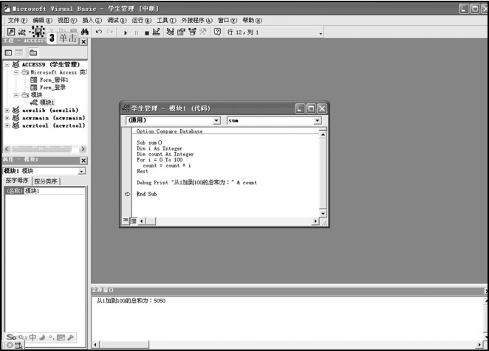Click the Find binoculars icon
The image size is (489, 351).
tap(84, 32)
